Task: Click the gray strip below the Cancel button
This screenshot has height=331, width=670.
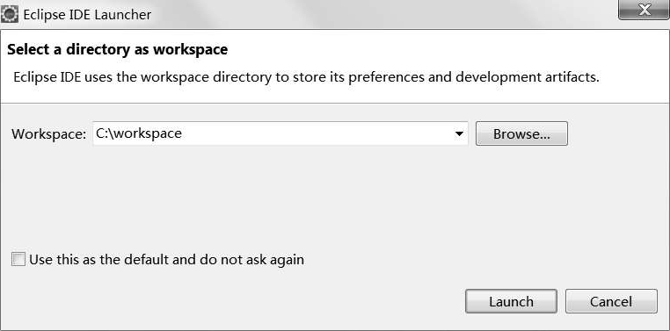Action: click(x=611, y=321)
